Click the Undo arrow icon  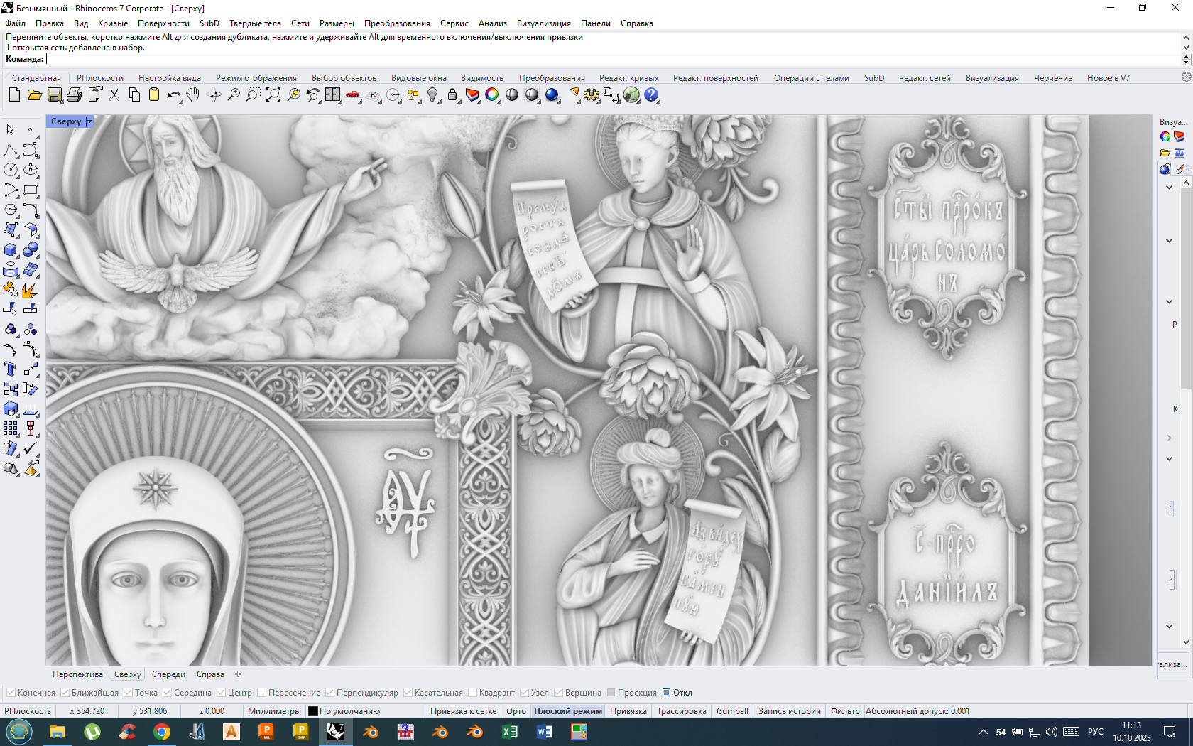[173, 94]
